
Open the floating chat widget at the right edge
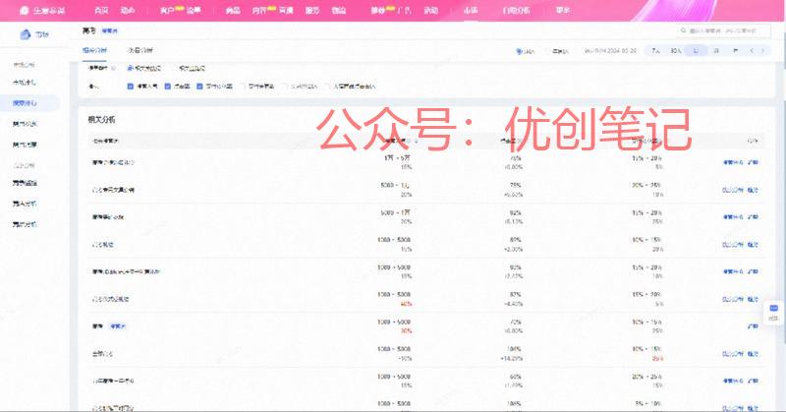point(774,312)
